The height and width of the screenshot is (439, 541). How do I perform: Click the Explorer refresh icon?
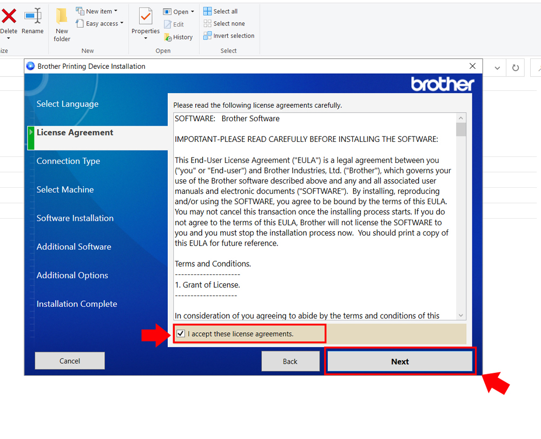click(516, 68)
